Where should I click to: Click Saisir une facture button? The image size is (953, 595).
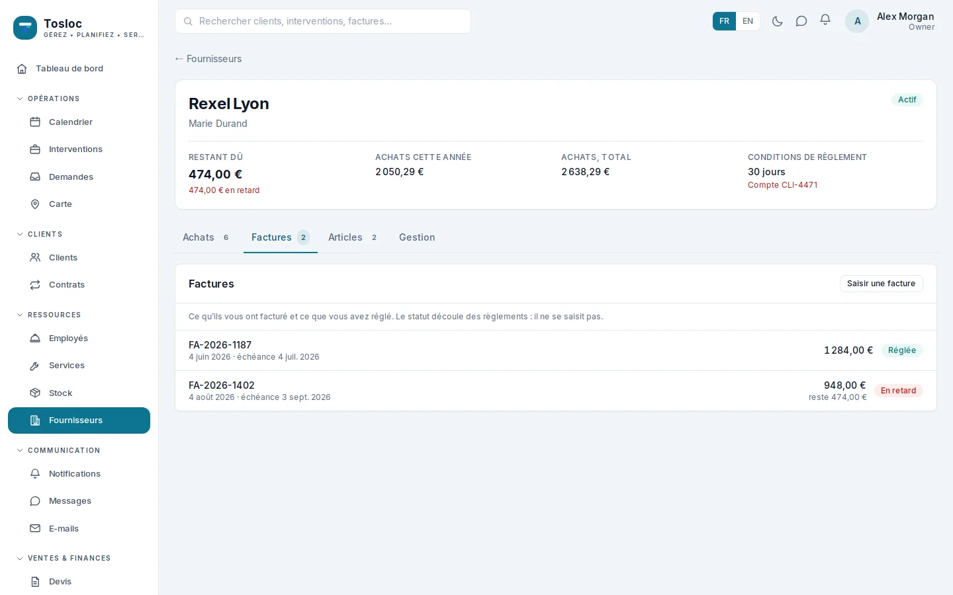pos(881,284)
